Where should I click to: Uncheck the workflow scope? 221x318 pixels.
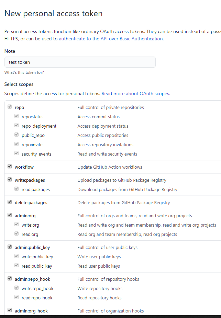tap(10, 166)
